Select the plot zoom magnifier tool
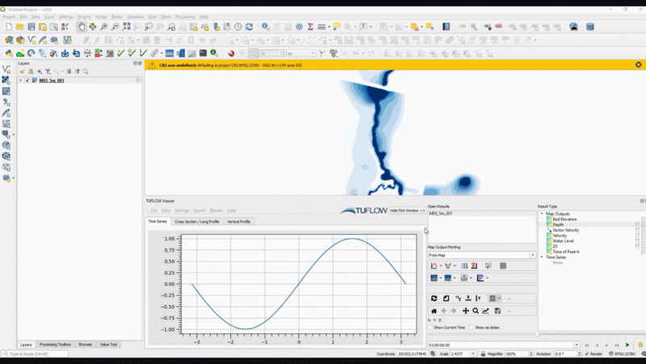This screenshot has height=364, width=646. point(476,311)
